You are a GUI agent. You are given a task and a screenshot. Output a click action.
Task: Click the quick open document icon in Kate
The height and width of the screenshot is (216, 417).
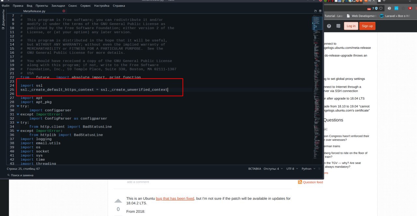315,11
